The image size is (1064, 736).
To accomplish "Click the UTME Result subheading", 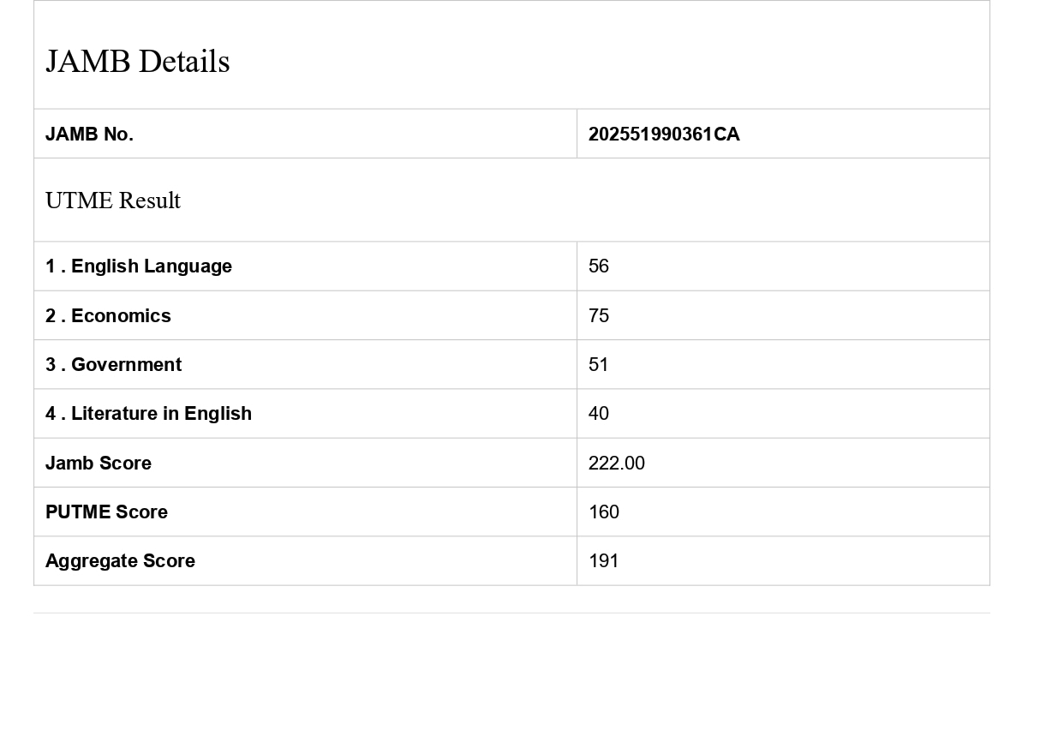I will [x=113, y=200].
